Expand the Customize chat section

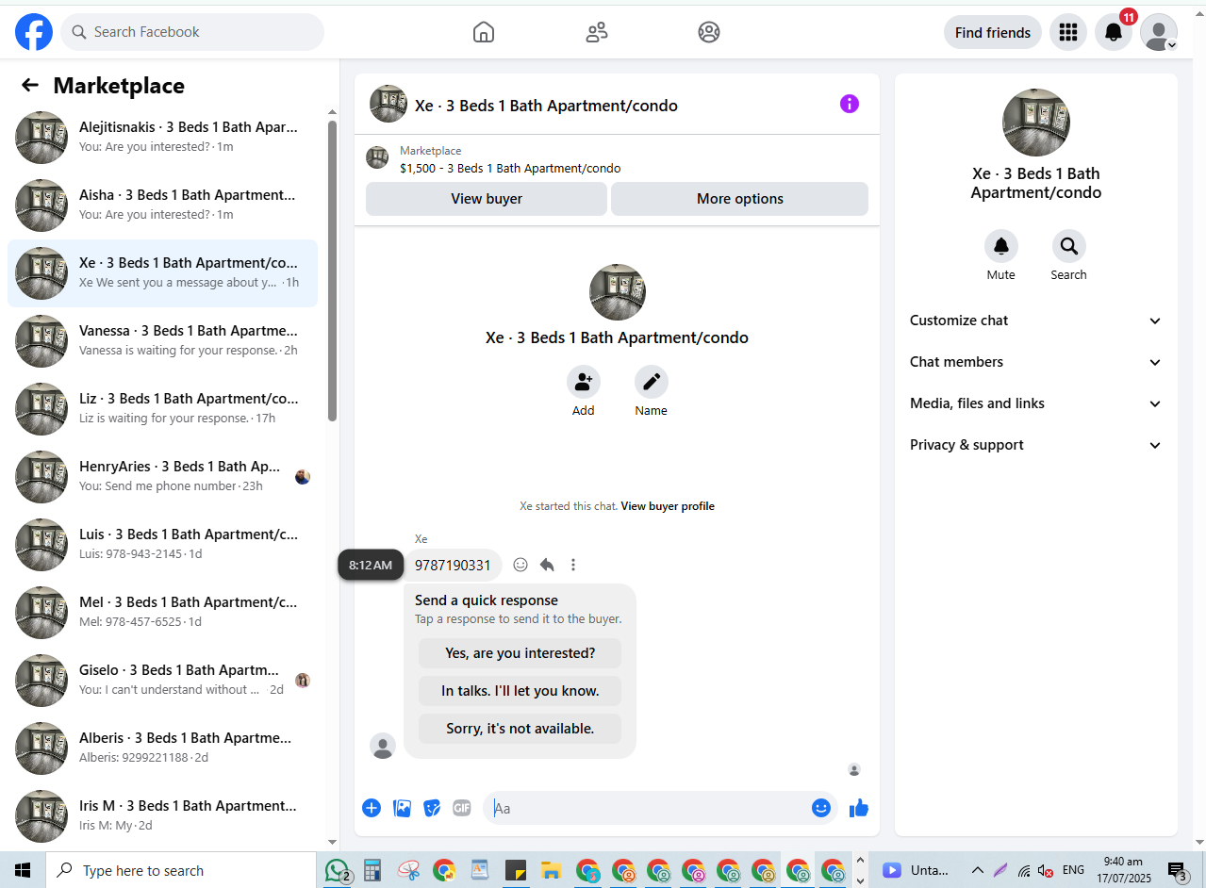click(x=1036, y=321)
